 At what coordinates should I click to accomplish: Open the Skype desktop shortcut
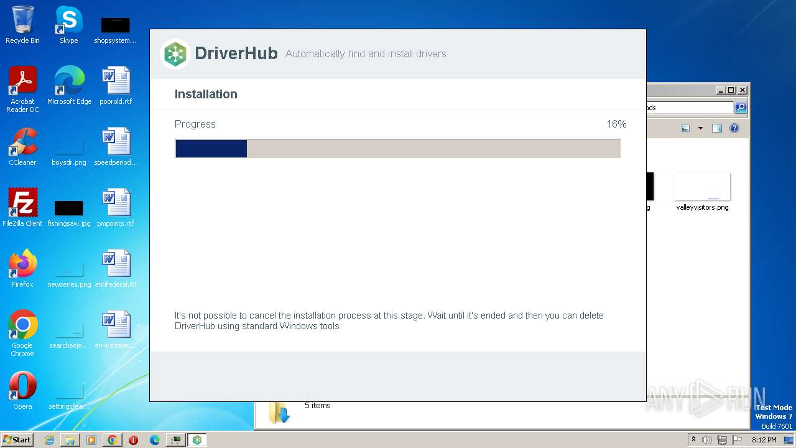pyautogui.click(x=68, y=25)
